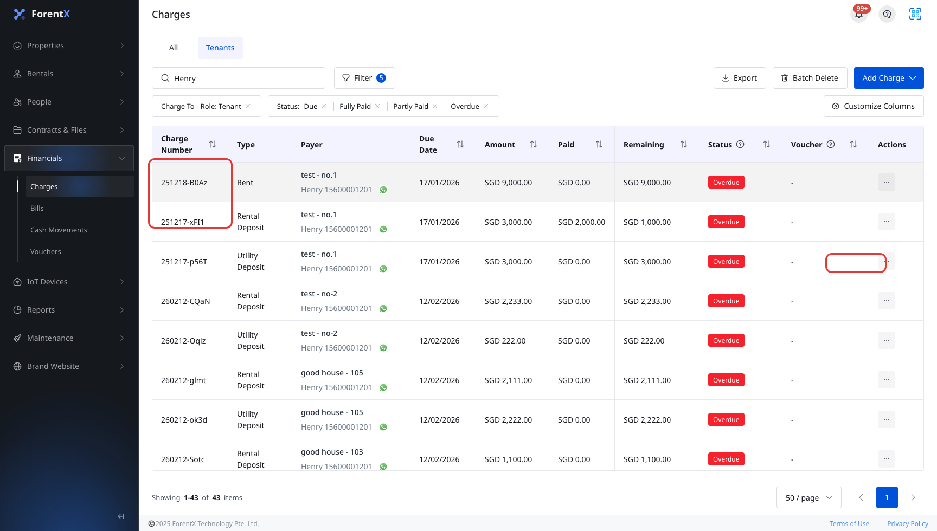
Task: Select the Tenants tab
Action: coord(220,48)
